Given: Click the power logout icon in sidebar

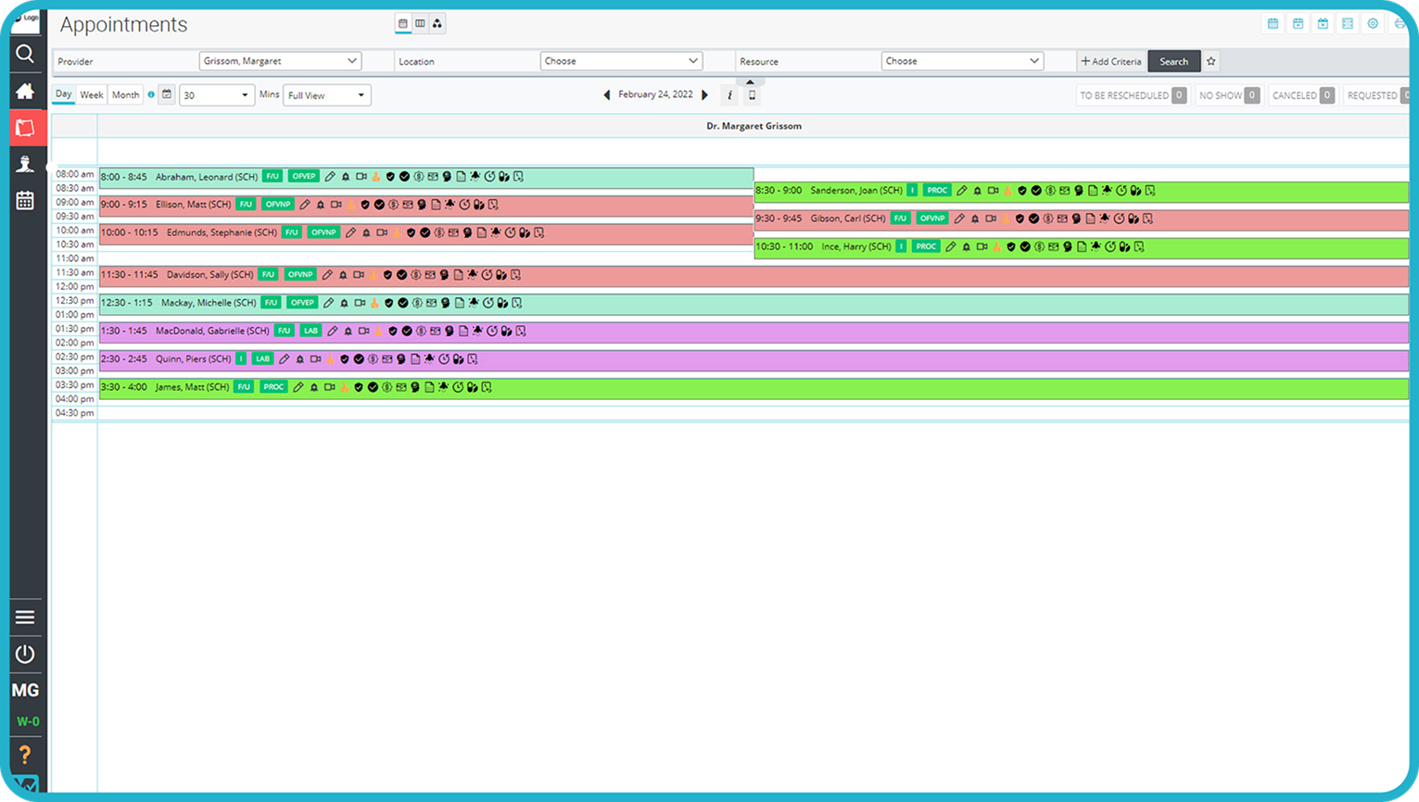Looking at the screenshot, I should tap(25, 655).
